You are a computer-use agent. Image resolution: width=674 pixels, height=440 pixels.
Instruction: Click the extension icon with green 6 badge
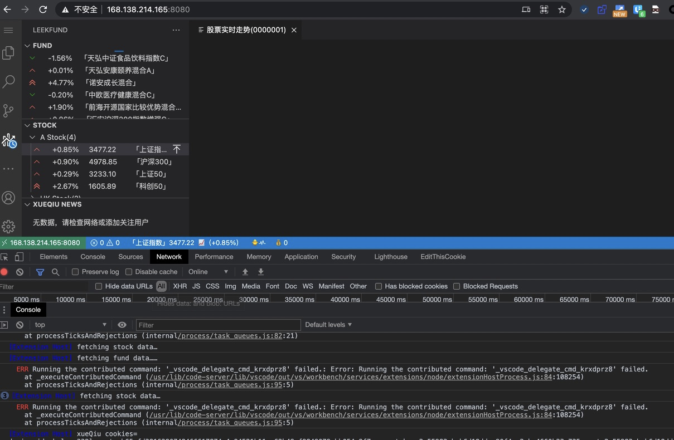[x=638, y=11]
